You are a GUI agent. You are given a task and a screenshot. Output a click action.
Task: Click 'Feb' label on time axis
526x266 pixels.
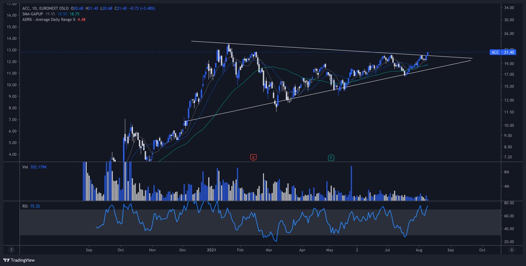tap(241, 249)
